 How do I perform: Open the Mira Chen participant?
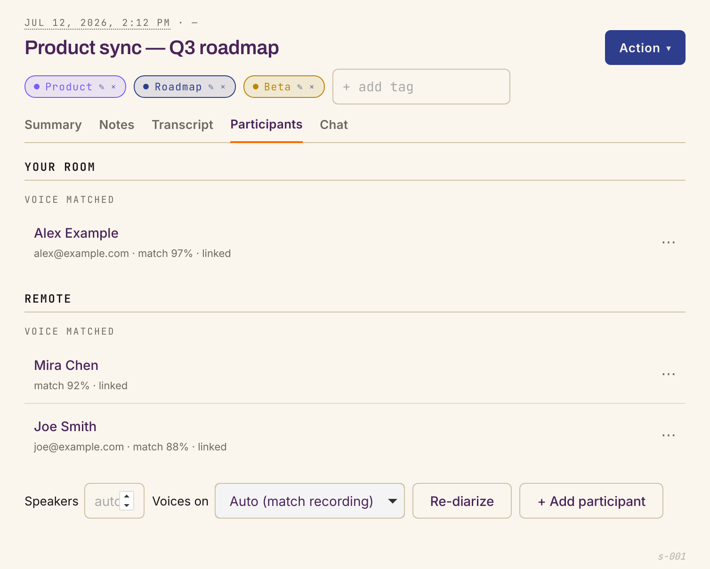(66, 365)
